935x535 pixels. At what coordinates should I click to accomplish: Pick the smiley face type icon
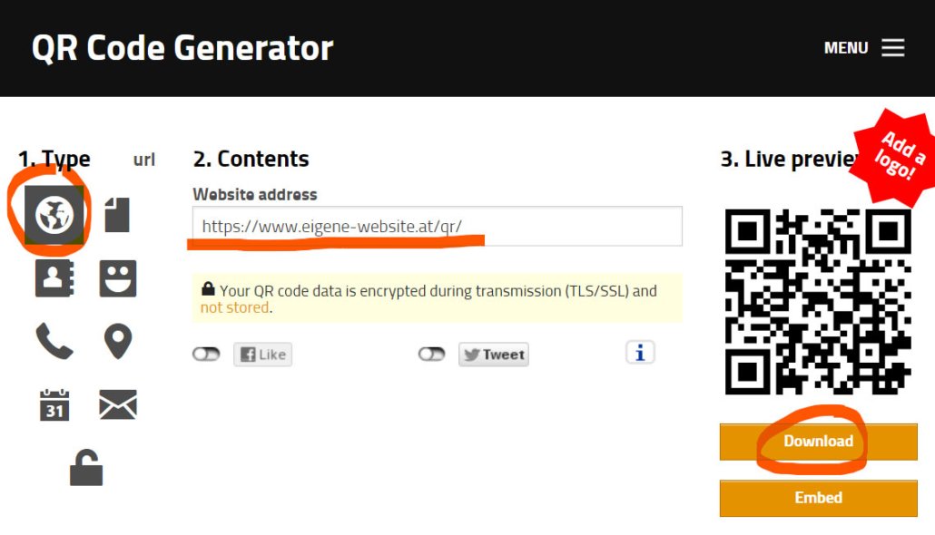(x=117, y=278)
